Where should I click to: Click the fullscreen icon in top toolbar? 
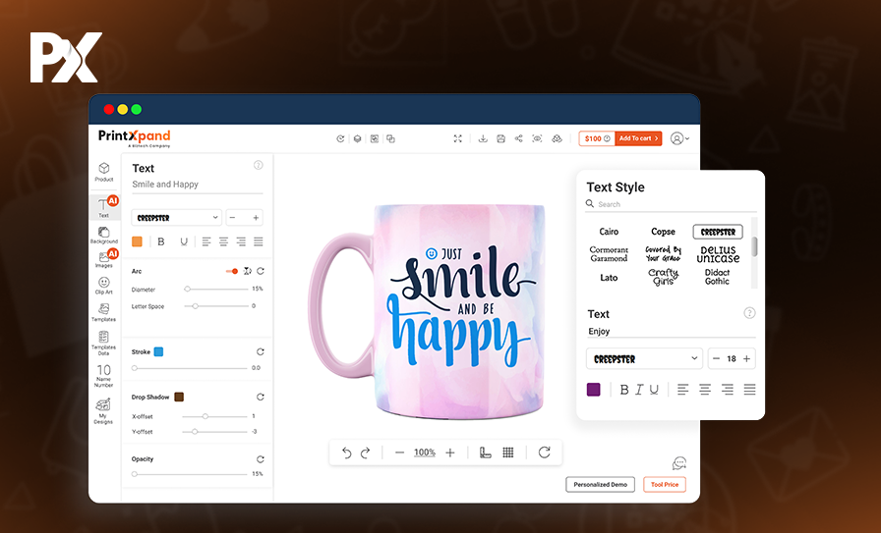457,139
